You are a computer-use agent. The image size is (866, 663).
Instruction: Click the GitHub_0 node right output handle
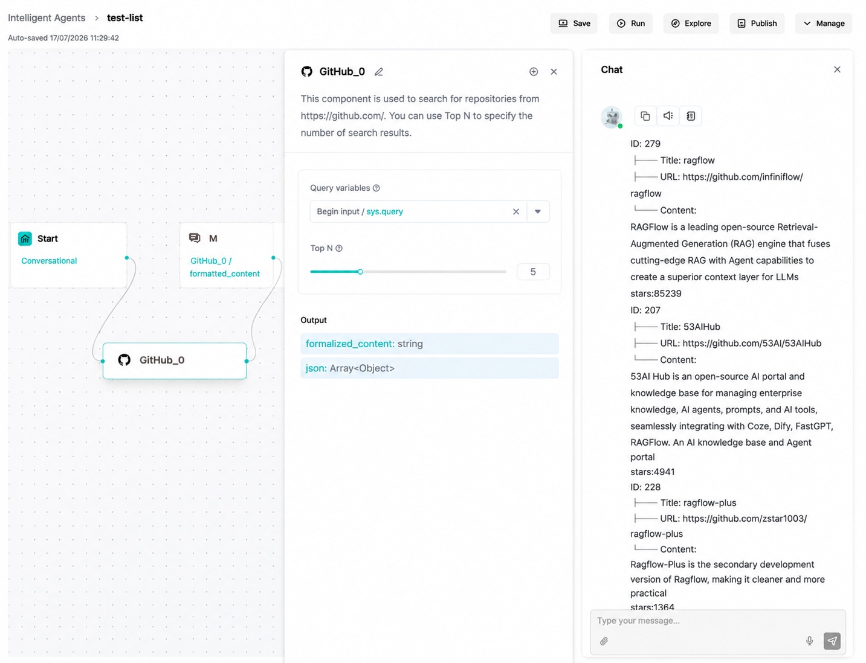tap(247, 361)
